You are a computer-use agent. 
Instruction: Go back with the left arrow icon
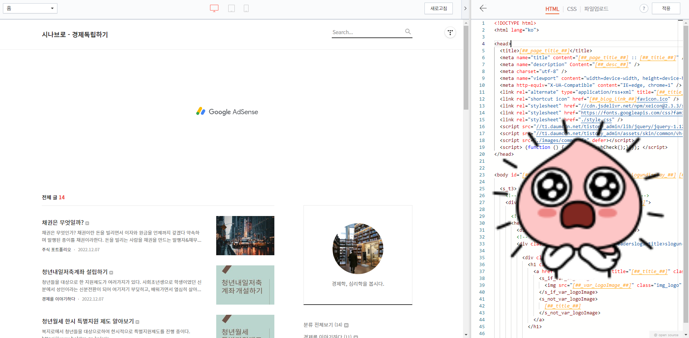click(483, 8)
